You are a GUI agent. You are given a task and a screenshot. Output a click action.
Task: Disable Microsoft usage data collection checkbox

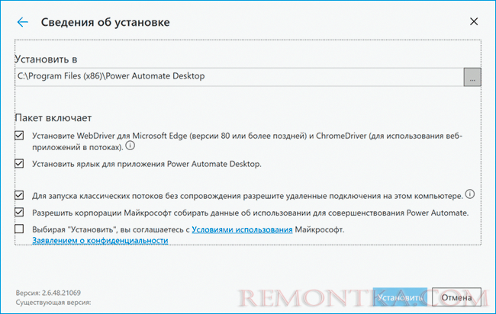pyautogui.click(x=19, y=212)
